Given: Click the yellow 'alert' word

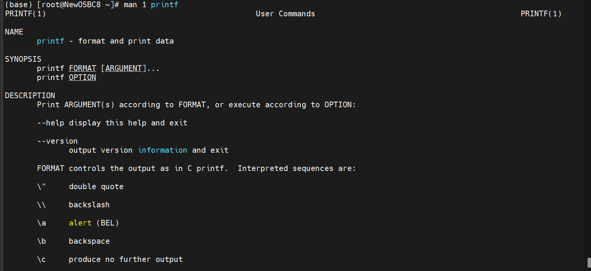Looking at the screenshot, I should [80, 223].
